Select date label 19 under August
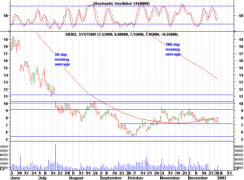Screen dimensions: 244x180 pyautogui.click(x=88, y=173)
